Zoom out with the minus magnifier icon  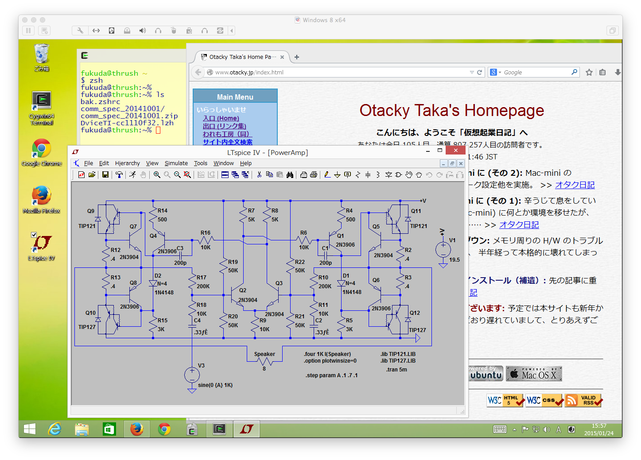pos(177,175)
